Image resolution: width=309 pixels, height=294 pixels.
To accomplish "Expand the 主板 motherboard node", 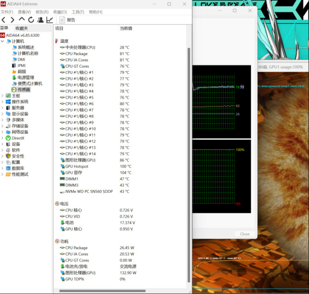I will 2,96.
